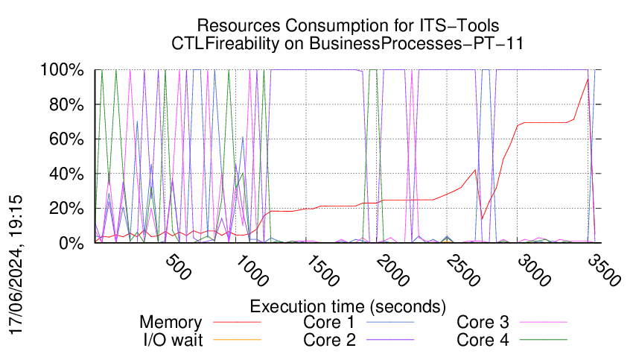Click the 100% y-axis label

[x=62, y=70]
